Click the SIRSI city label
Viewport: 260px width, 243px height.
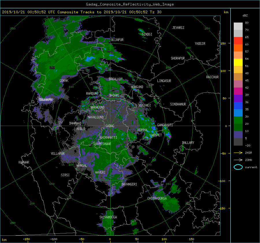(65, 175)
